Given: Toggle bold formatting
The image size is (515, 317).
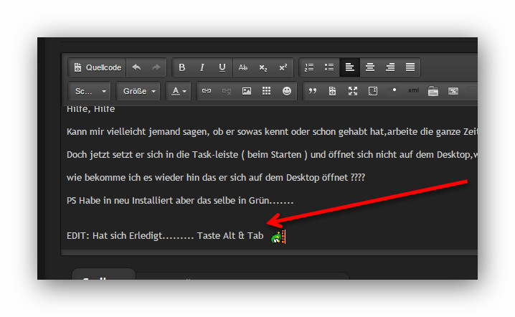Looking at the screenshot, I should tap(182, 67).
